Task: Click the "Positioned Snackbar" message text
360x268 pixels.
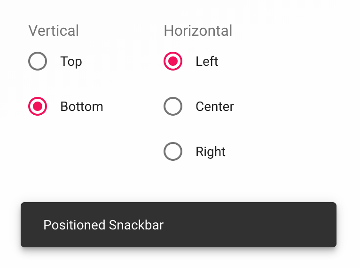Action: (x=103, y=225)
